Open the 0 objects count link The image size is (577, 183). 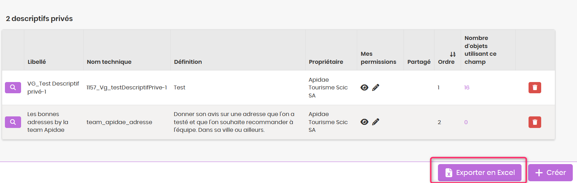(466, 122)
